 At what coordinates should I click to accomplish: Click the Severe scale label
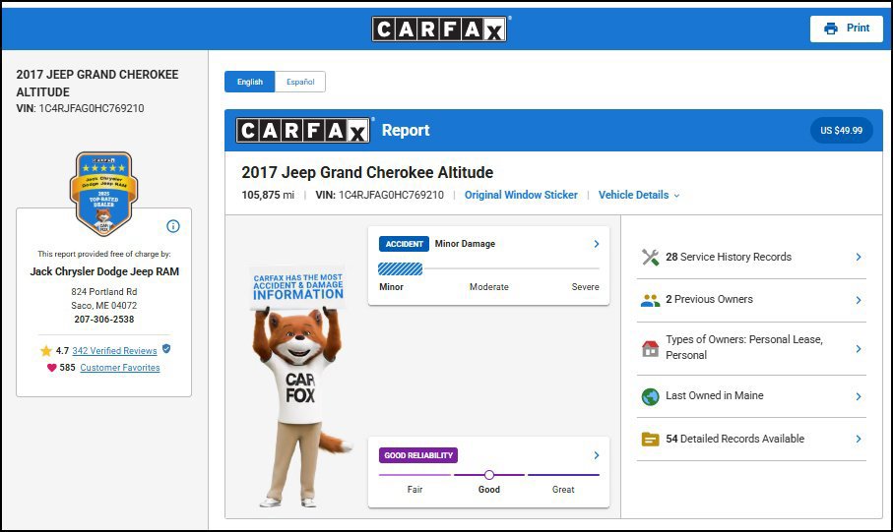(585, 287)
